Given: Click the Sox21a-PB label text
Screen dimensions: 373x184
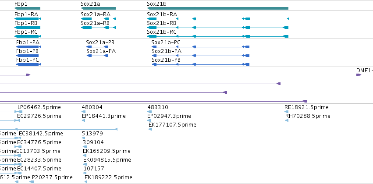Looking at the screenshot, I should coord(100,42).
